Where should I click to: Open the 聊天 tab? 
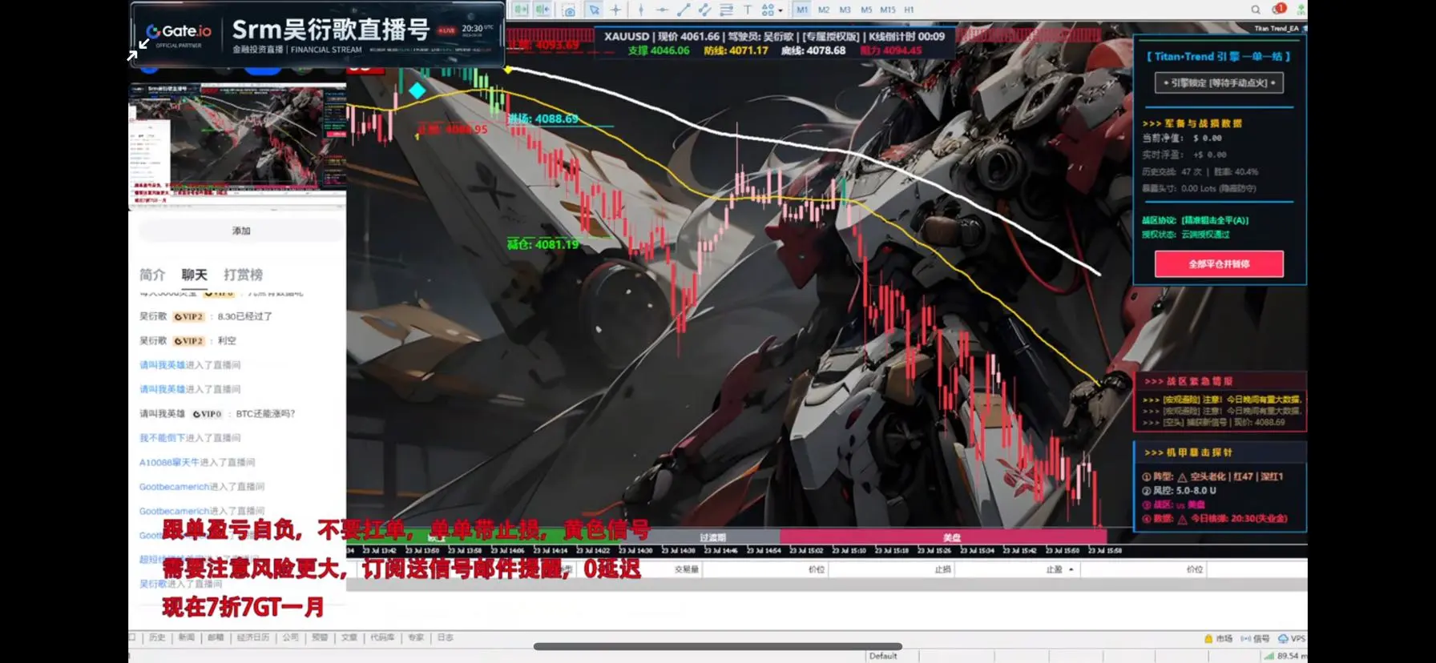(x=194, y=275)
